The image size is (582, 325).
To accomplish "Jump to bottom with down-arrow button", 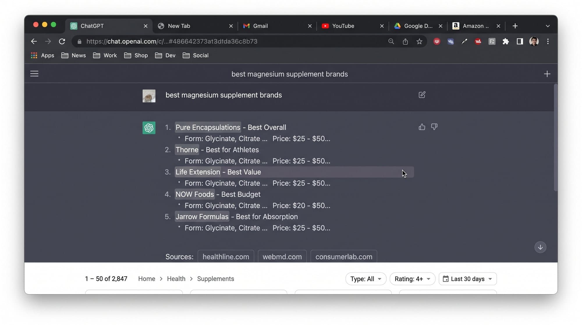I will pos(540,247).
